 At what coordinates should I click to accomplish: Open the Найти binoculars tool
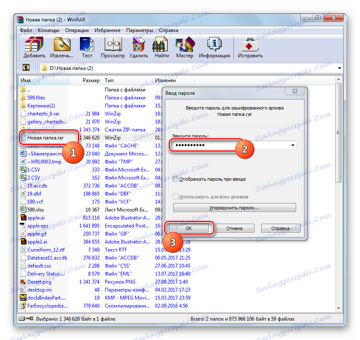pos(160,44)
